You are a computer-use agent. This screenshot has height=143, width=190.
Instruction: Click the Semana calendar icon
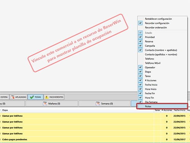98,103
